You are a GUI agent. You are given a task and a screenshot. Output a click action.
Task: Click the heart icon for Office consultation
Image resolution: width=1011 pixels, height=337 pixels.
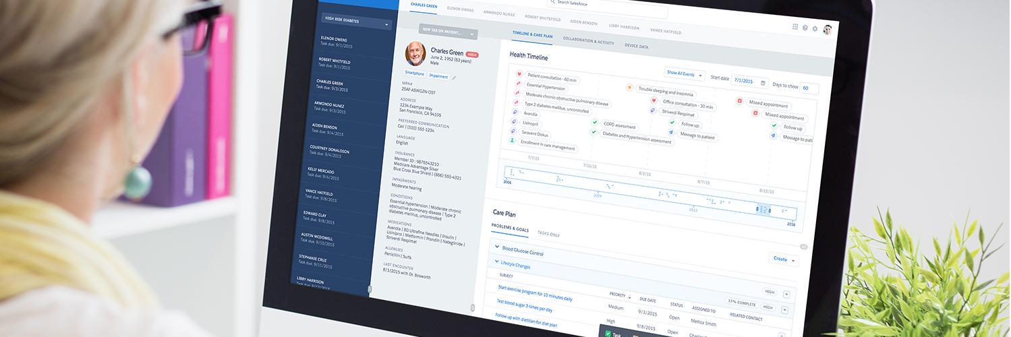[654, 100]
